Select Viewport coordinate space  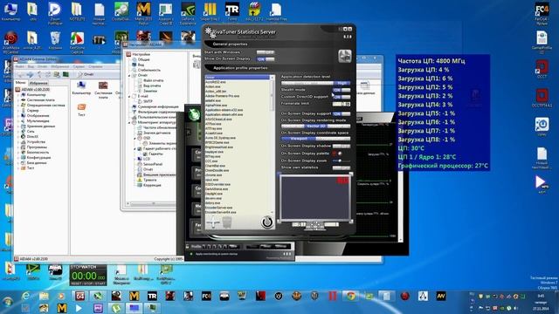coord(299,139)
